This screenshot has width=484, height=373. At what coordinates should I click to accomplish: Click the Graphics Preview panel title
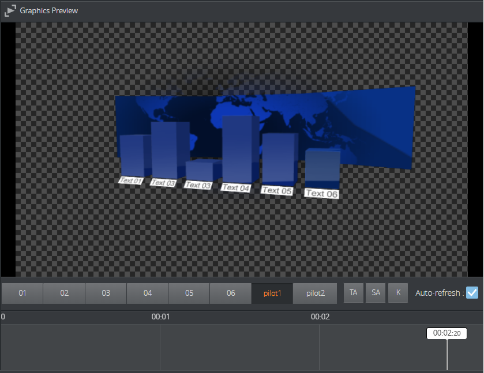[49, 11]
